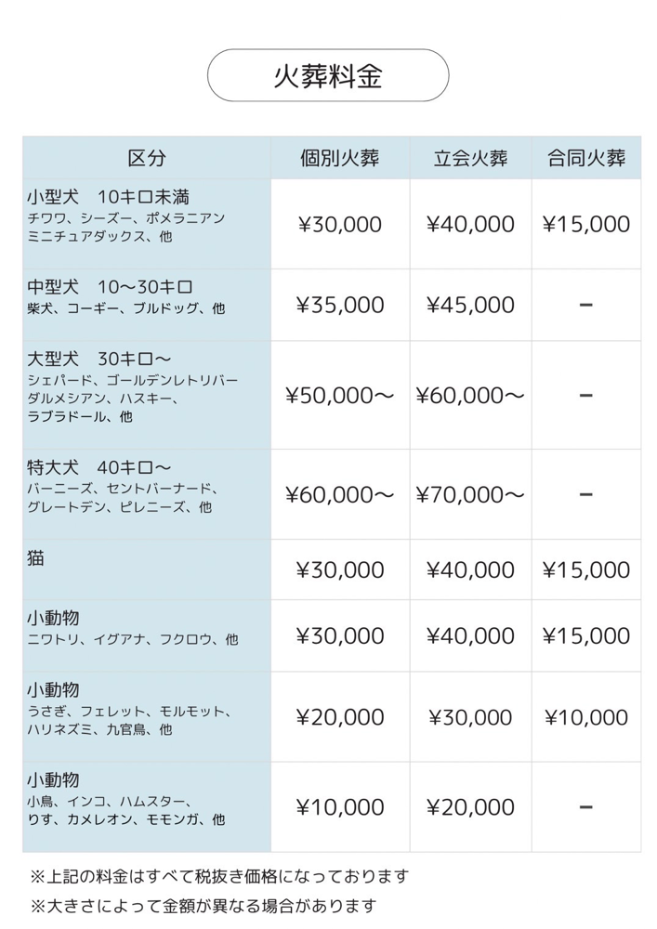Click the ¥50,000〜 price for 大型犬
The width and height of the screenshot is (657, 929).
[340, 395]
